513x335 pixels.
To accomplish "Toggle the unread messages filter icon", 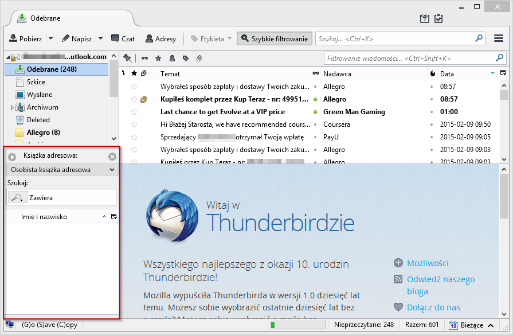I will [144, 59].
